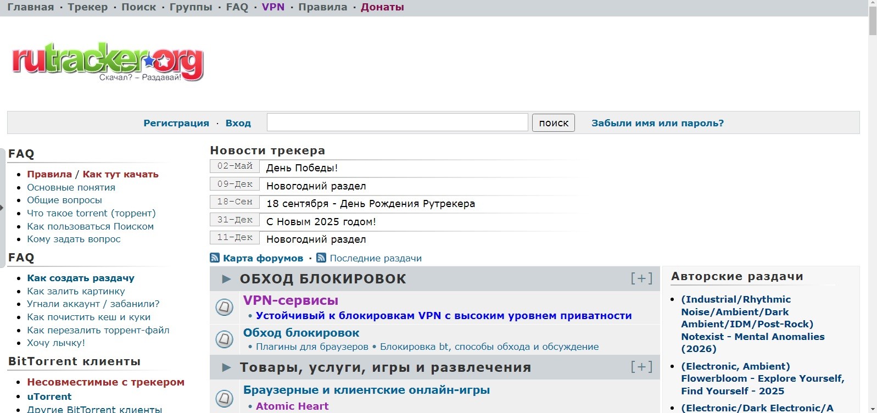Open Плагины для браузеров subforum
This screenshot has width=877, height=413.
(312, 347)
